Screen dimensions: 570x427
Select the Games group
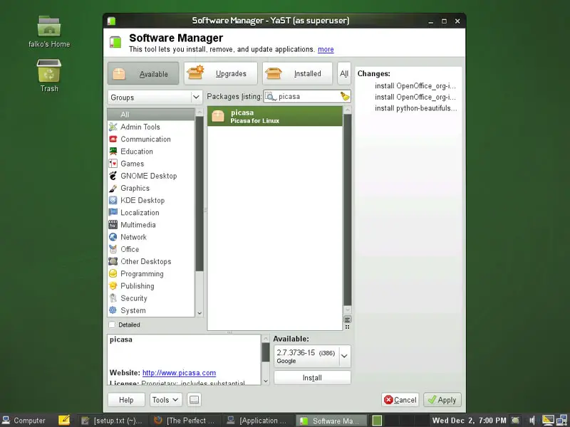151,164
